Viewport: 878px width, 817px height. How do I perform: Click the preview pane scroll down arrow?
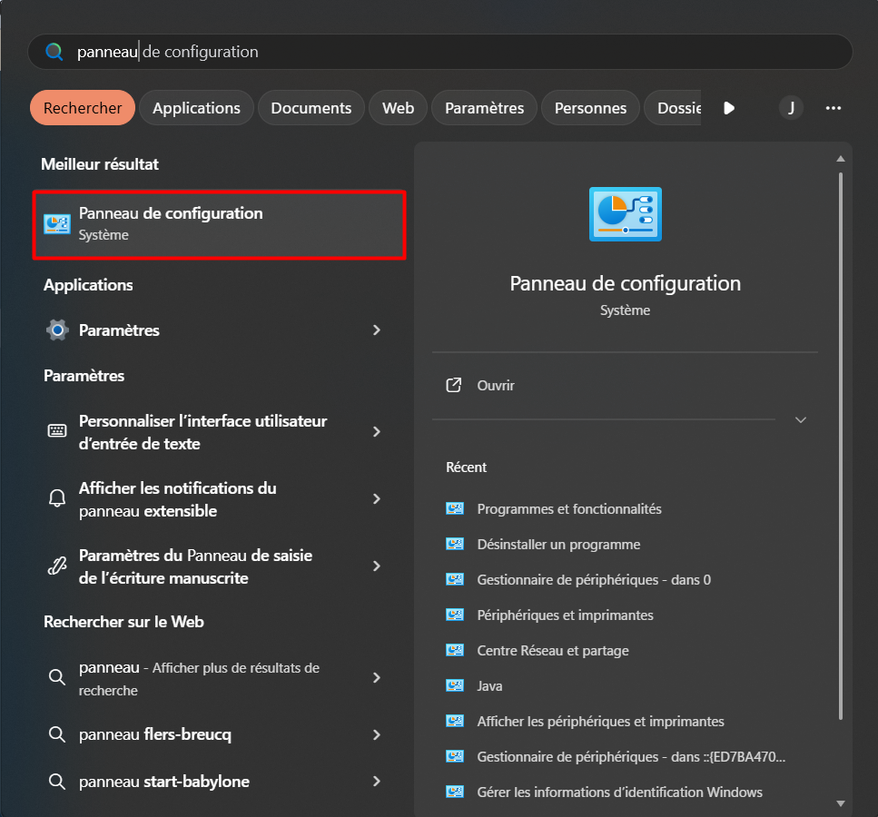[x=841, y=803]
